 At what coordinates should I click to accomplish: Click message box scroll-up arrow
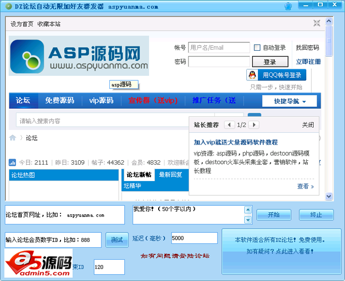click(248, 210)
